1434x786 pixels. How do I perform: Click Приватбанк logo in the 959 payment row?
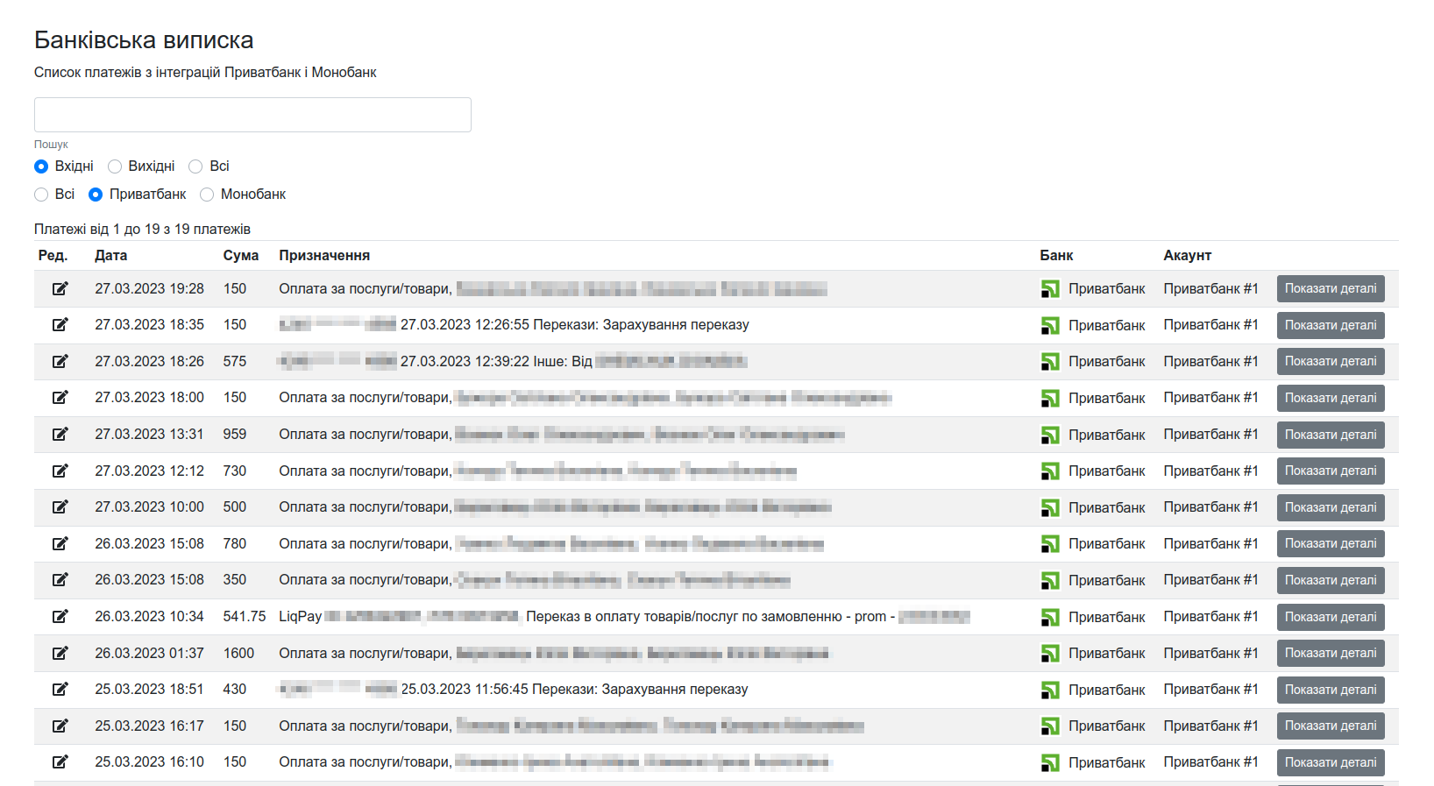[x=1050, y=435]
